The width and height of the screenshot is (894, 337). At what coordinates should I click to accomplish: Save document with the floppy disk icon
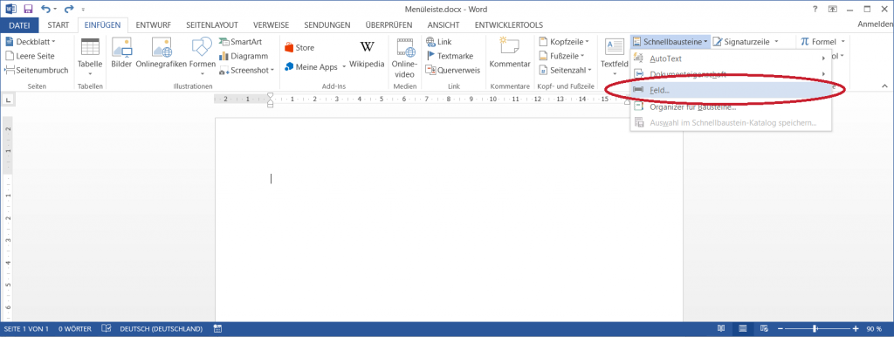29,9
